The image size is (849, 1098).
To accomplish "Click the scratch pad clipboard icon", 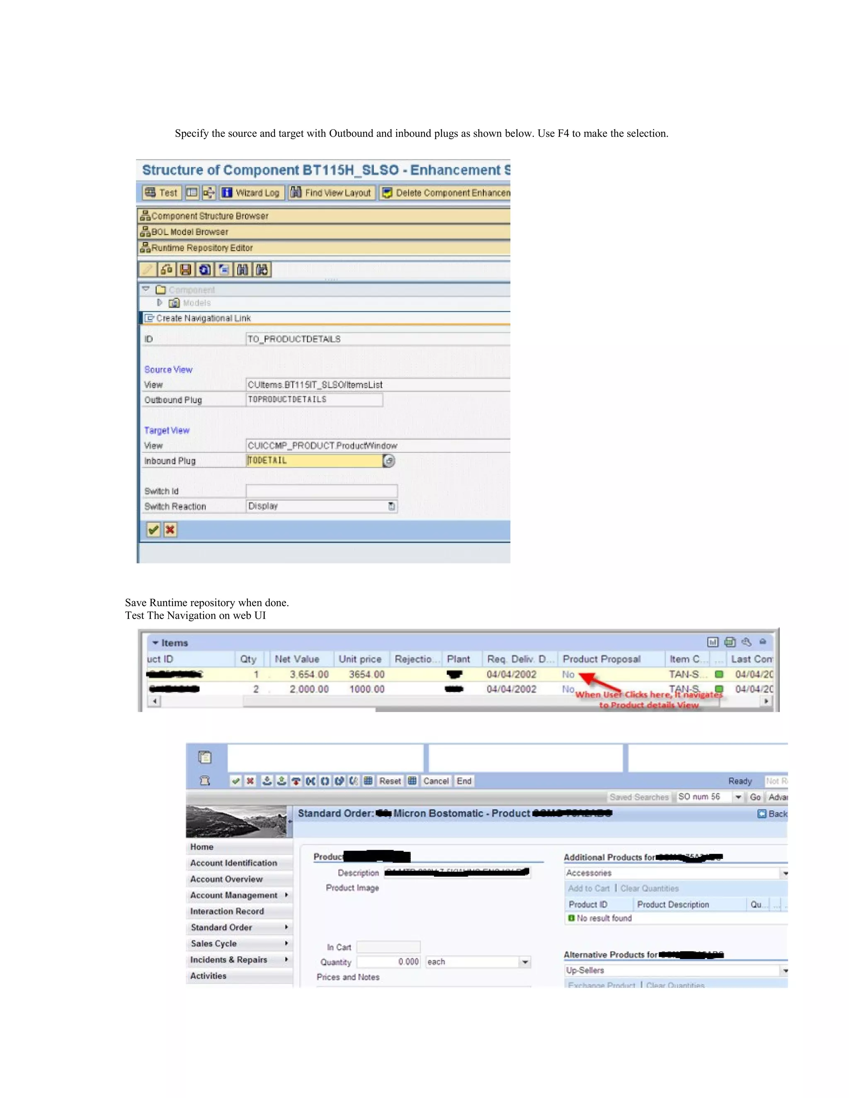I will (205, 757).
